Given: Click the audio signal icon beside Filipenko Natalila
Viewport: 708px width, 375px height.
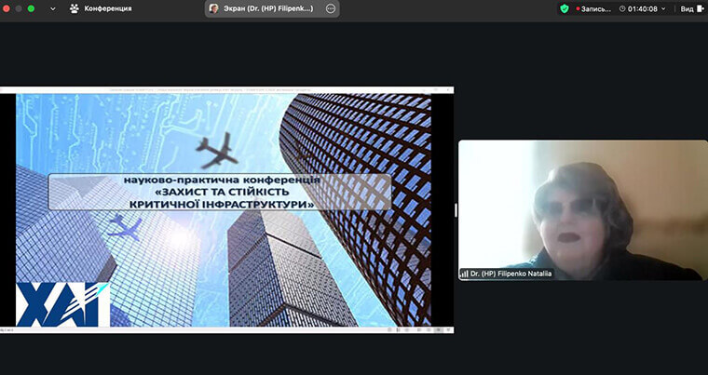Looking at the screenshot, I should point(464,275).
